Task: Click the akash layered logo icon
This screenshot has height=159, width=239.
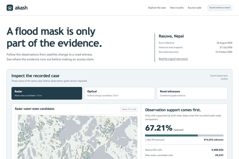Action: click(10, 8)
